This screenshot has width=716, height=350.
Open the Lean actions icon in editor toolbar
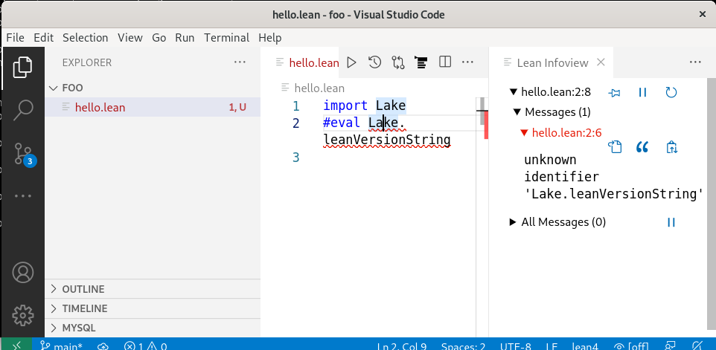pos(421,62)
